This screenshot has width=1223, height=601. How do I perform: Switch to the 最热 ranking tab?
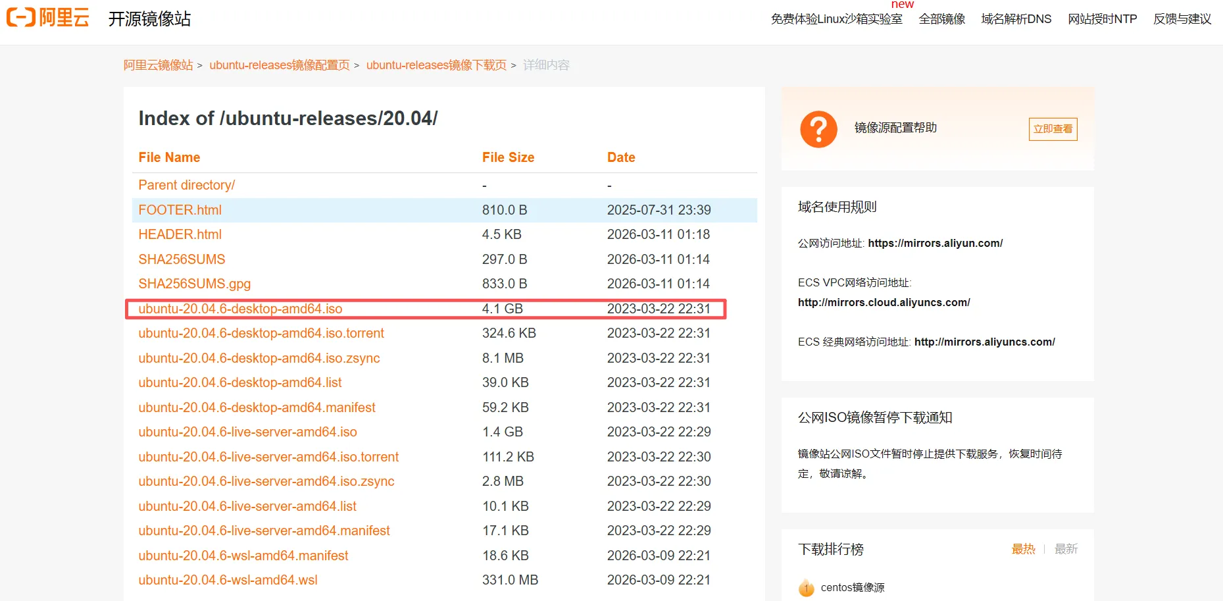1023,549
